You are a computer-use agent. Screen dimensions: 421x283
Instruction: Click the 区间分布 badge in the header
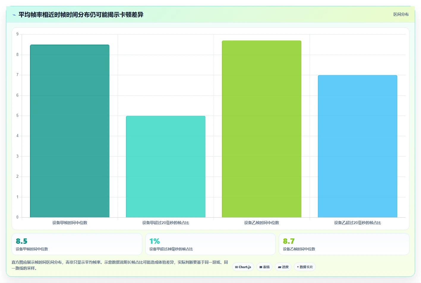coord(401,14)
